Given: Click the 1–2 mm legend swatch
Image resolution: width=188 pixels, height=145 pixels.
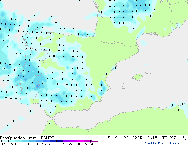Looking at the screenshot, I should click(x=19, y=141).
